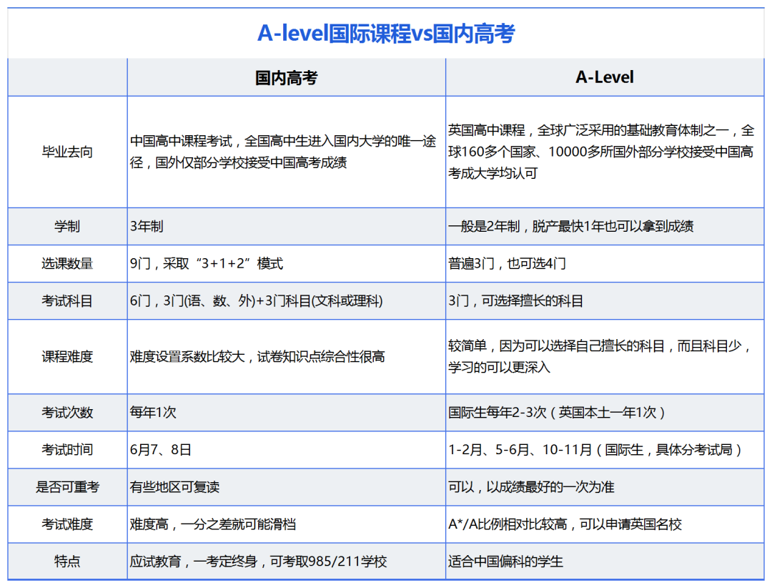Select the cell '3年制'
Screen dimensions: 772x588
click(x=286, y=226)
